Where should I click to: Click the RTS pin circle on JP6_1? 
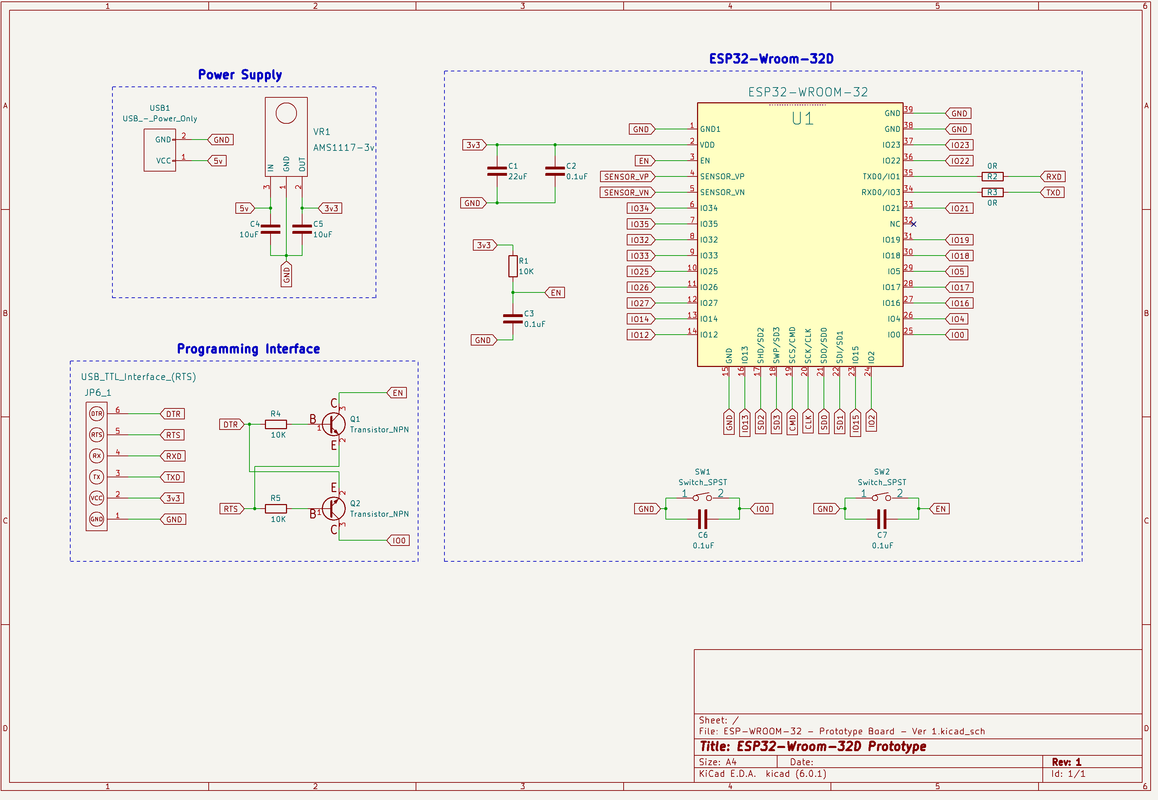97,434
